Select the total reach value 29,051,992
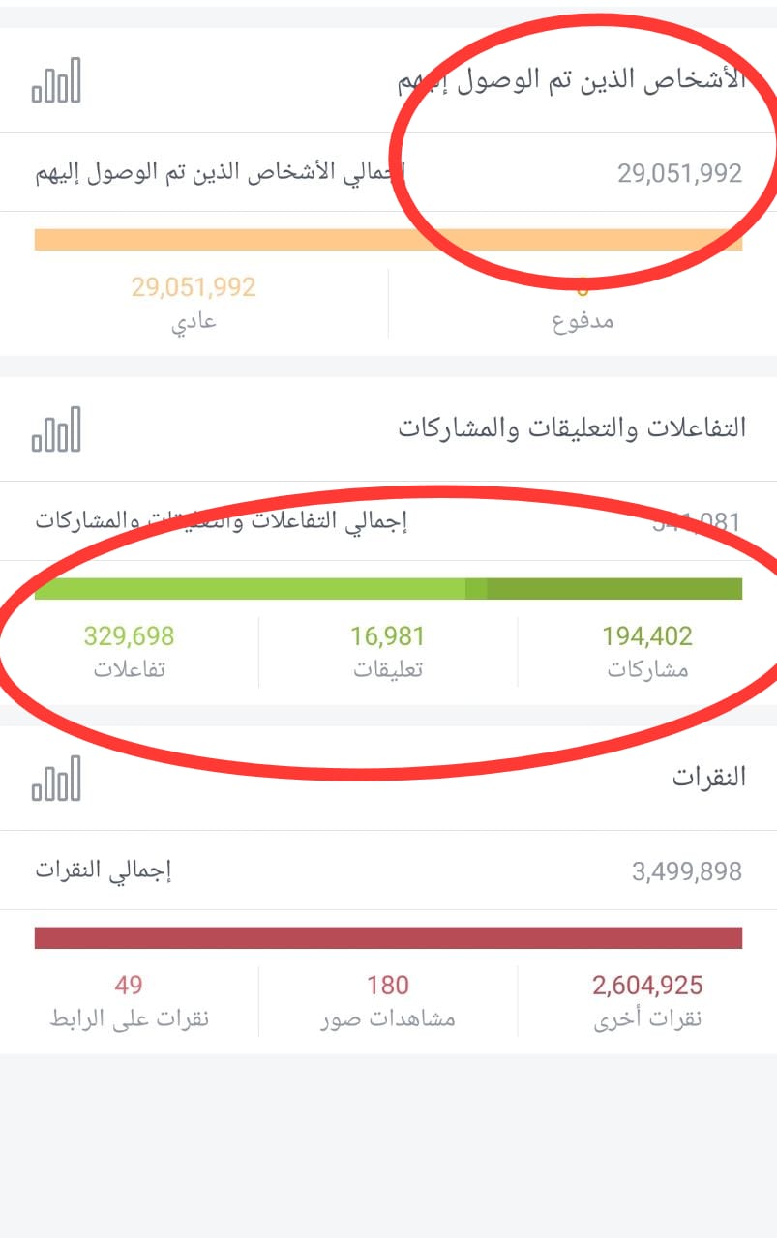Image resolution: width=777 pixels, height=1238 pixels. [x=679, y=173]
